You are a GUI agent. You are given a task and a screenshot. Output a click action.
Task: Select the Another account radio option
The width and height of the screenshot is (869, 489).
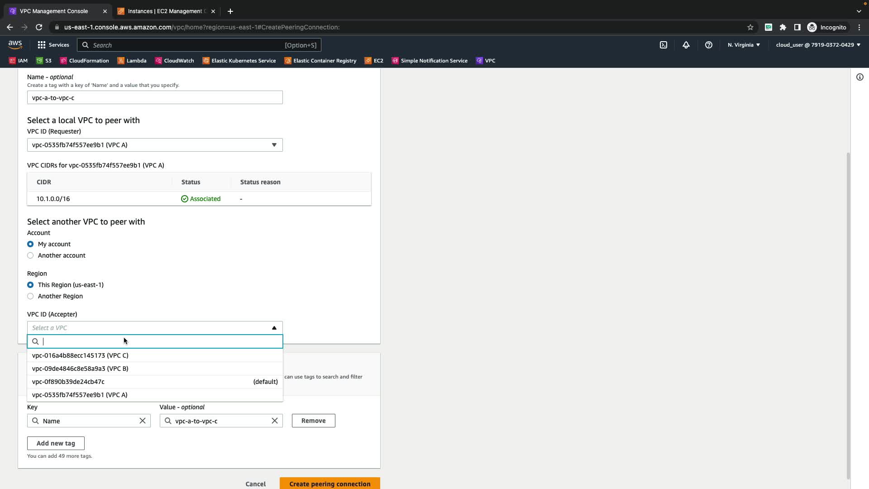point(30,255)
